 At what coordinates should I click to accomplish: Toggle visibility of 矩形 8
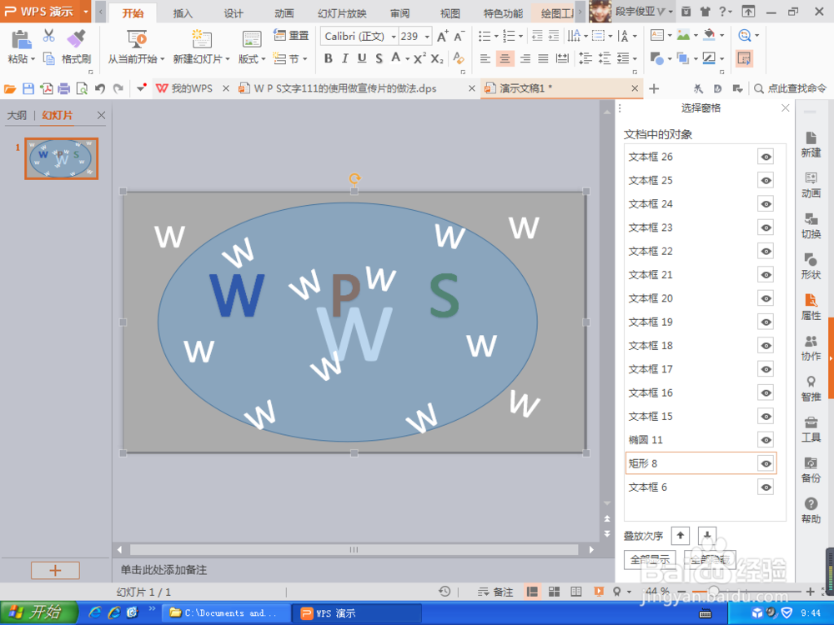766,463
